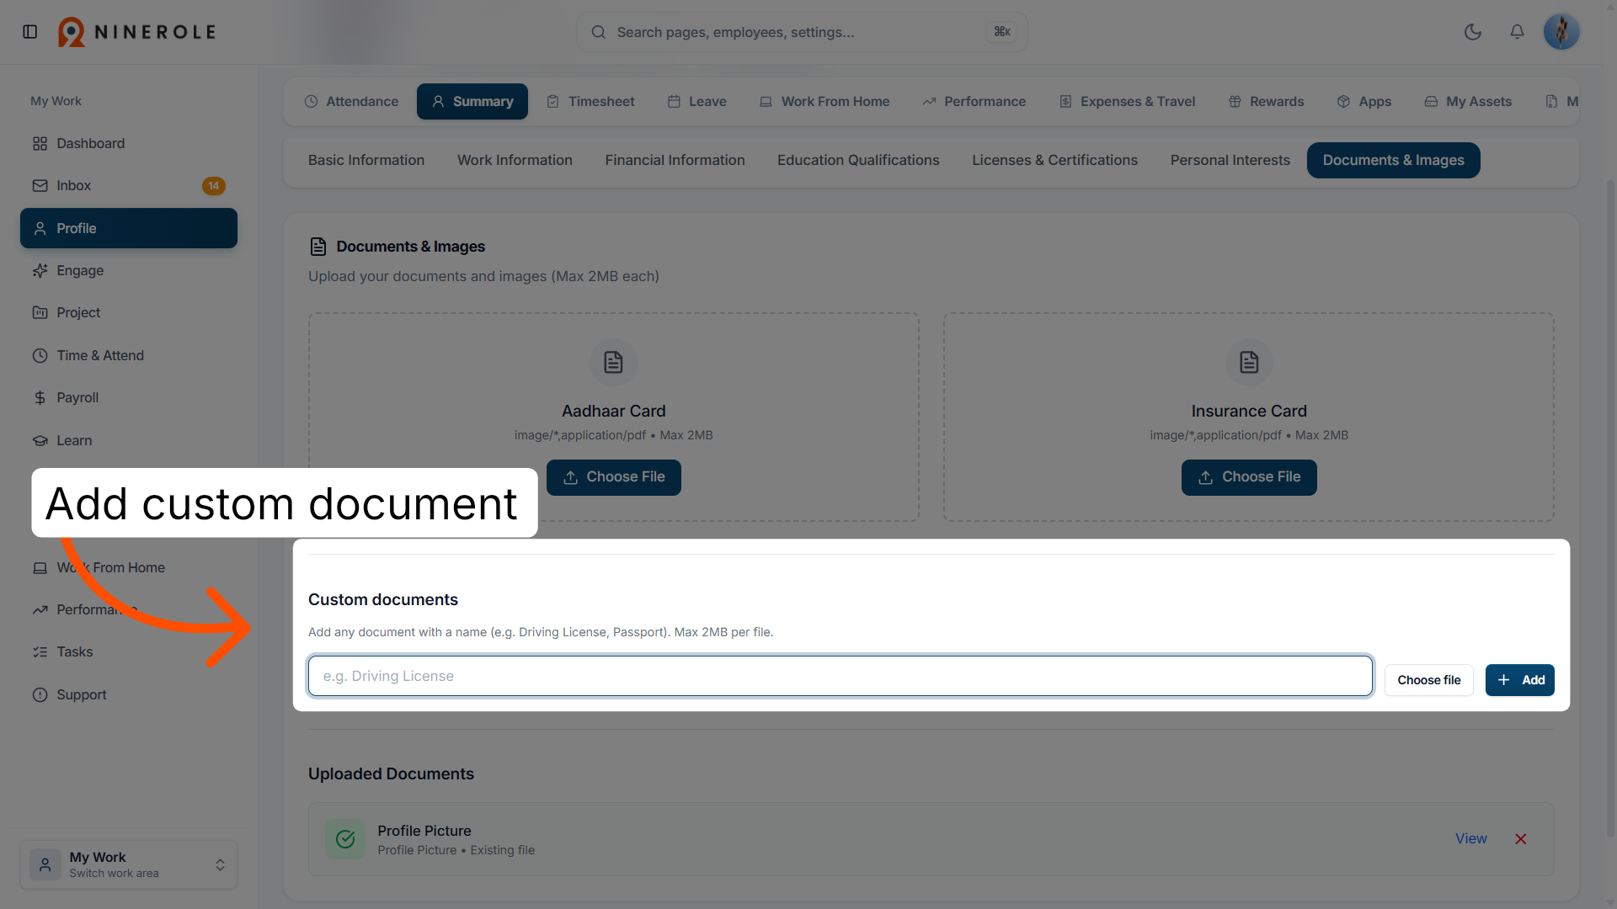Image resolution: width=1617 pixels, height=909 pixels.
Task: Select Licenses & Certifications sub-tab
Action: (1054, 160)
